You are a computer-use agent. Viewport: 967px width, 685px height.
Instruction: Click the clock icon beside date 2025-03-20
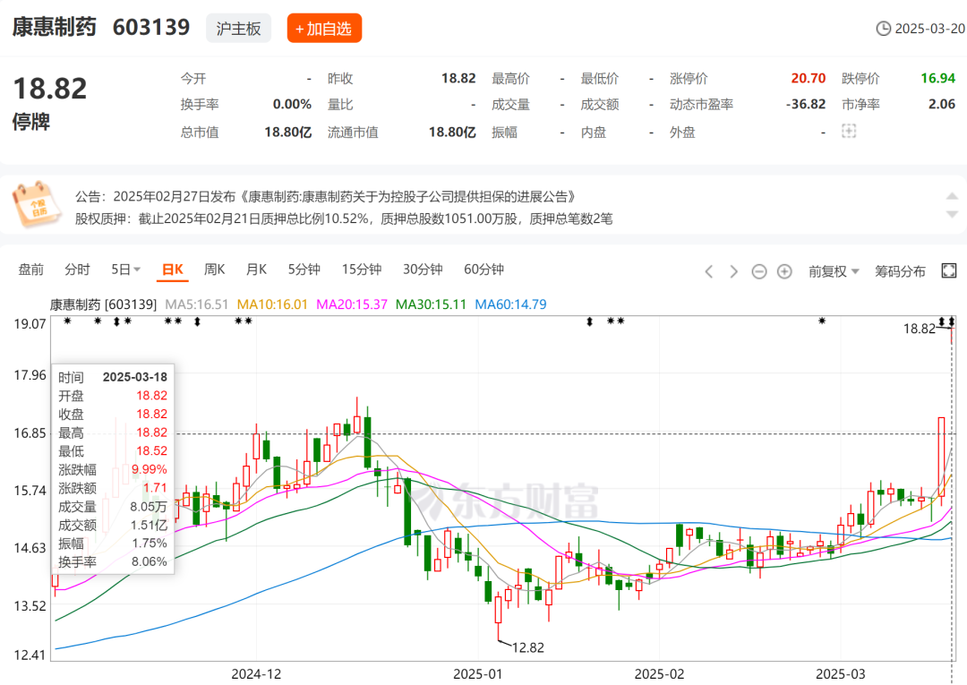pyautogui.click(x=885, y=29)
